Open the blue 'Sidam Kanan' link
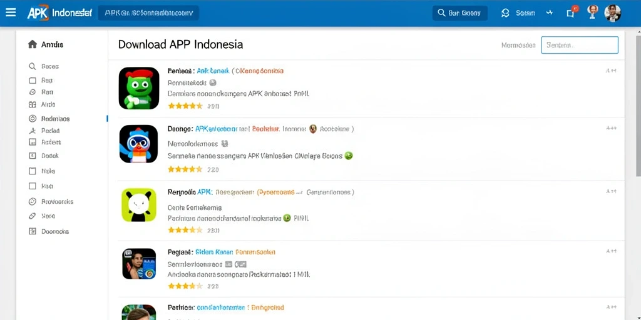 pyautogui.click(x=214, y=252)
